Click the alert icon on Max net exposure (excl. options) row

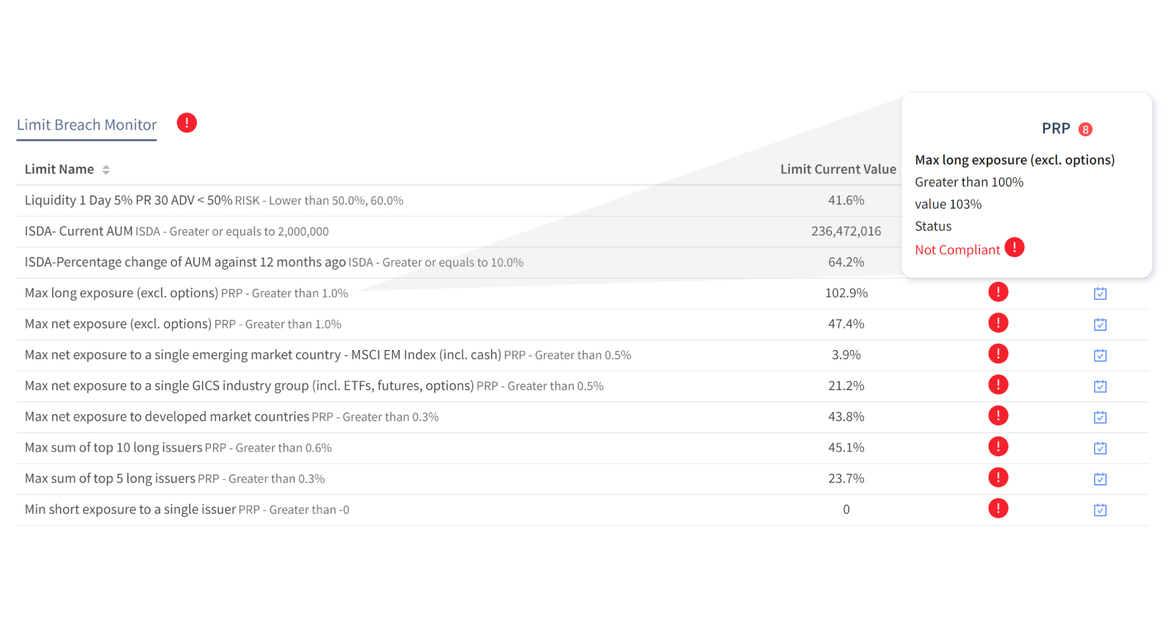(x=998, y=323)
